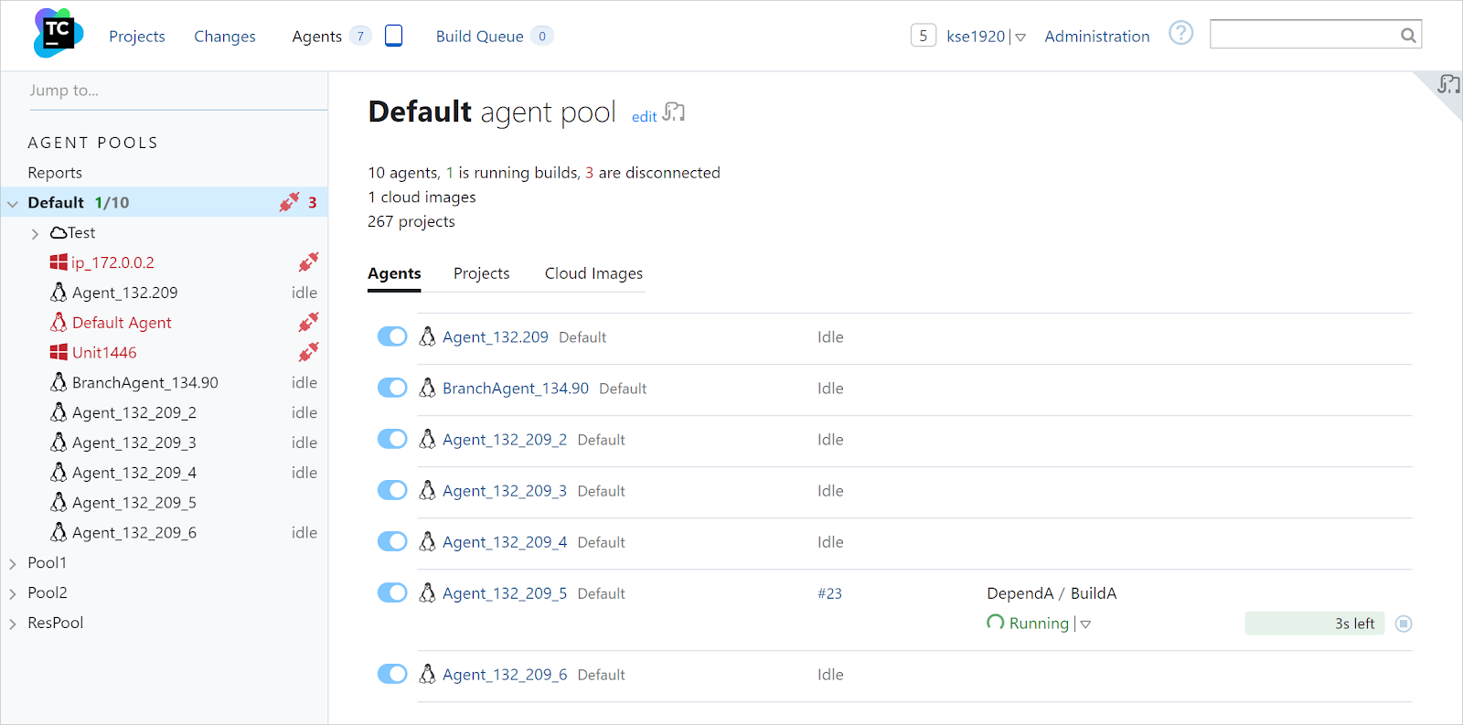Screen dimensions: 1463x725
Task: Expand the Test cloud image node
Action: [35, 234]
